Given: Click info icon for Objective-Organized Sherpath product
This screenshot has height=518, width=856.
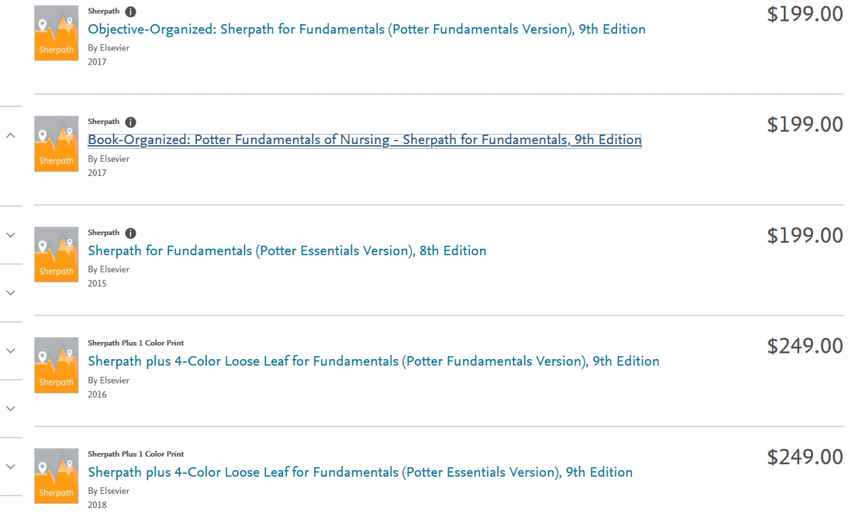Looking at the screenshot, I should [131, 11].
